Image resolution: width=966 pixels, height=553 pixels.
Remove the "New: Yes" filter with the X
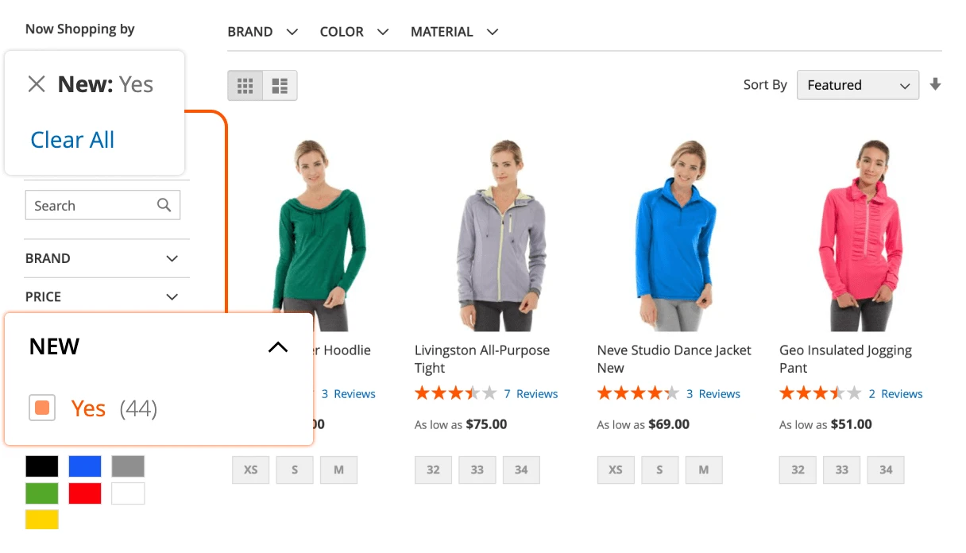(37, 83)
